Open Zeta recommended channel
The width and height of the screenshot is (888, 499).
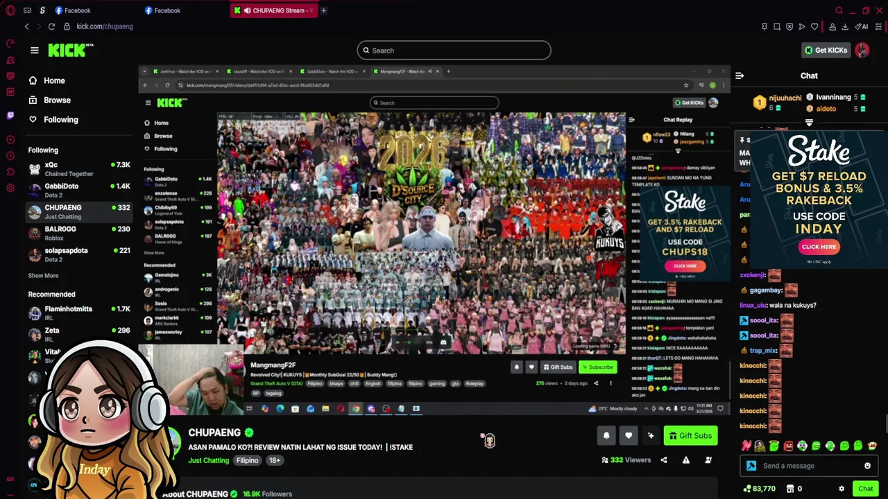tap(79, 335)
